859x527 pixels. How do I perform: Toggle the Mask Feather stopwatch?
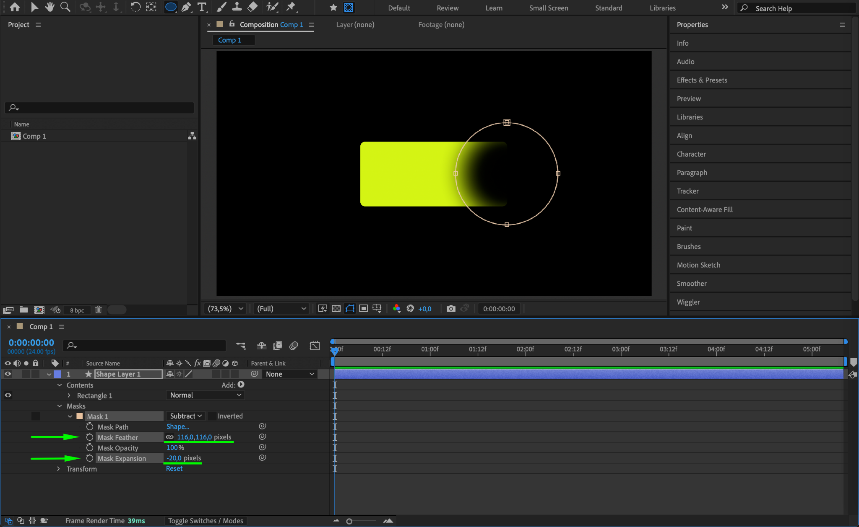[90, 437]
